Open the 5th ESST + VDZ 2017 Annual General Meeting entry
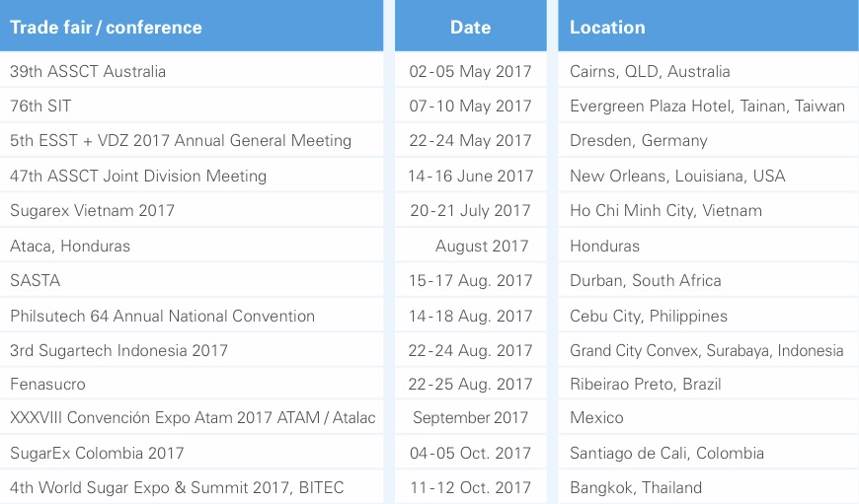This screenshot has height=504, width=859. (181, 141)
